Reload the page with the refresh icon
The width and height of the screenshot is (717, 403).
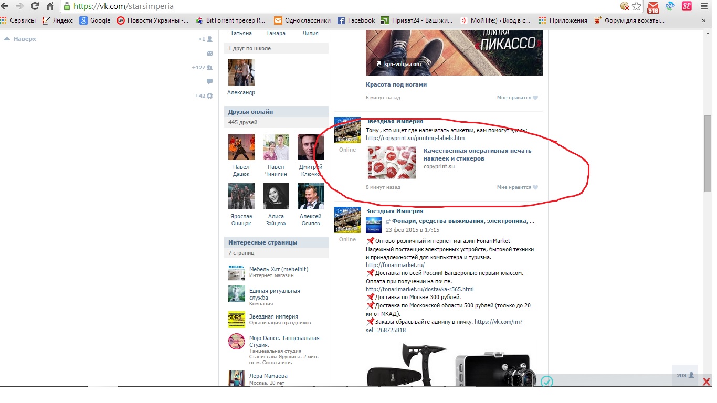[x=35, y=6]
